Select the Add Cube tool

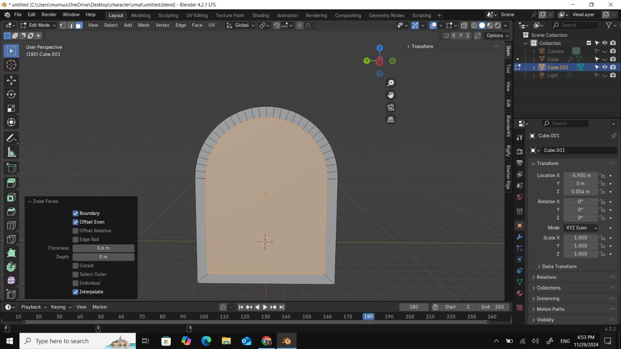point(11,168)
